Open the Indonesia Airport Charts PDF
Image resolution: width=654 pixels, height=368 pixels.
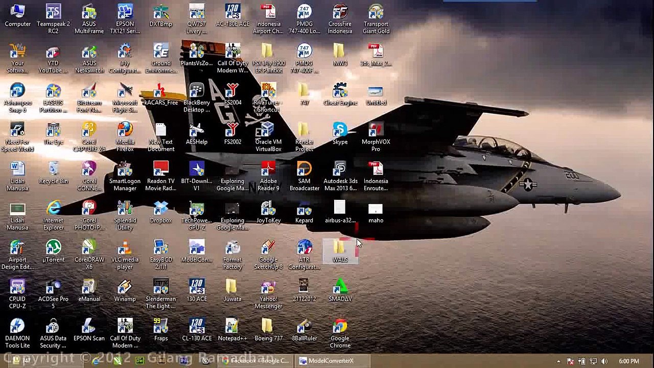[x=268, y=19]
